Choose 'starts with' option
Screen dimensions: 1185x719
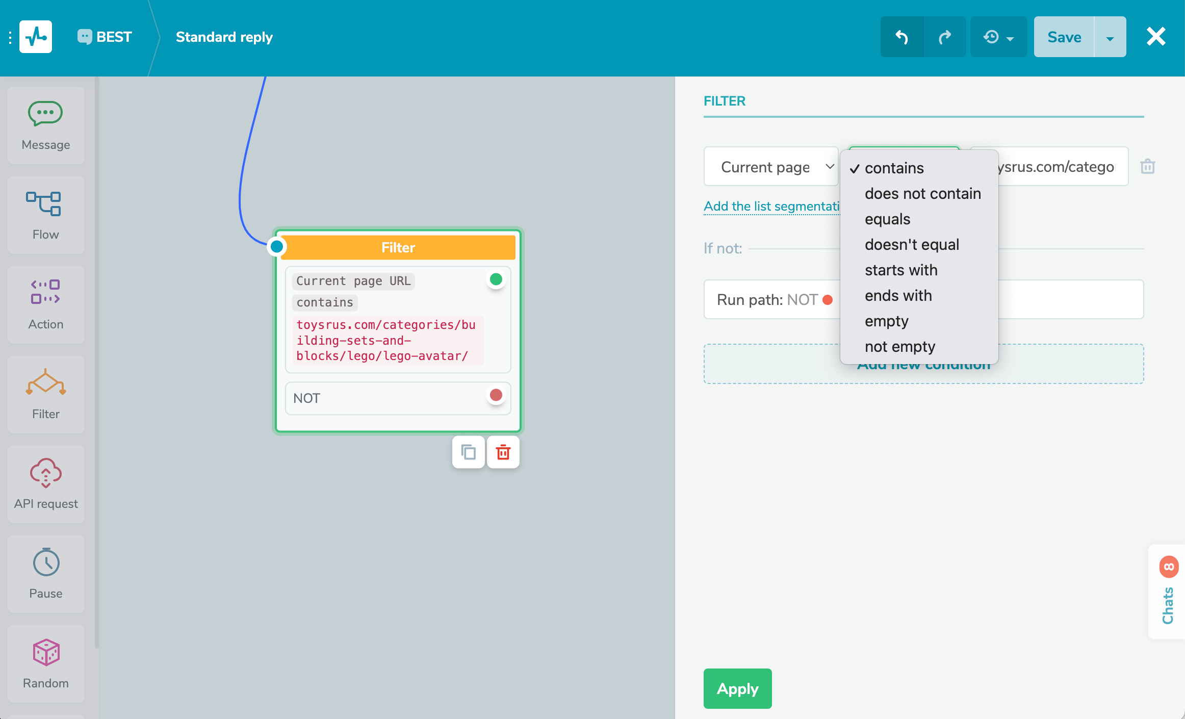tap(901, 270)
